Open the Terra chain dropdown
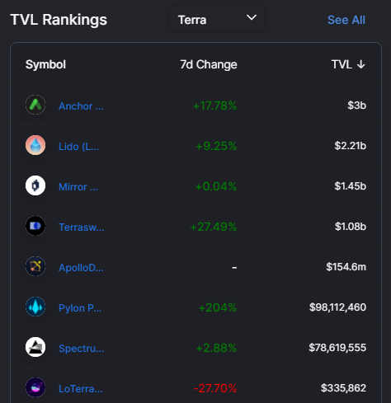 [x=217, y=19]
